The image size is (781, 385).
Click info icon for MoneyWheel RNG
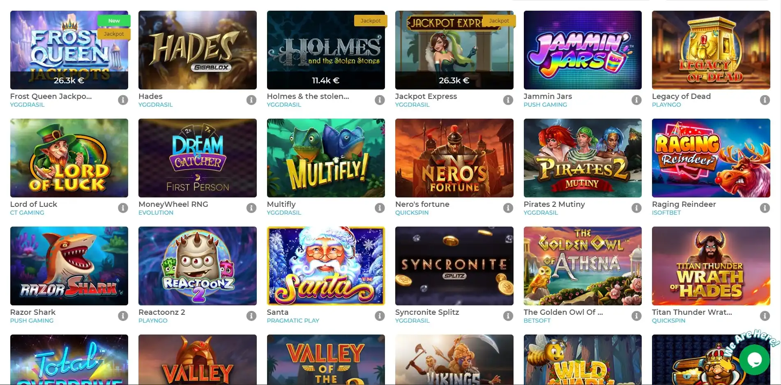pos(251,208)
